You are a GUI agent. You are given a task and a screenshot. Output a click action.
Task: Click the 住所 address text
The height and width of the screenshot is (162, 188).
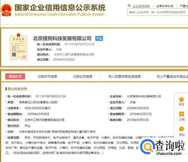pos(57,132)
